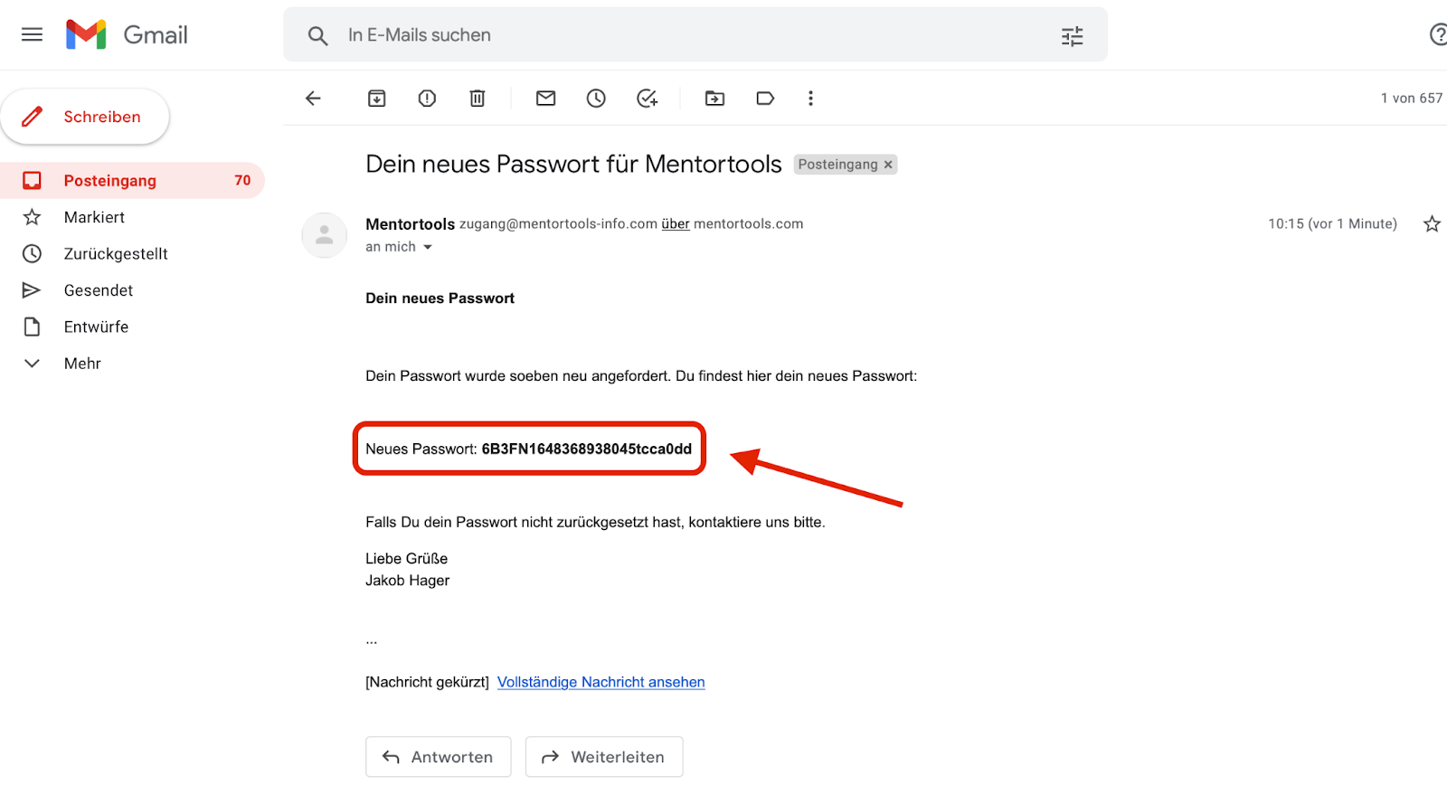This screenshot has height=795, width=1447.
Task: Mark the email as unread
Action: (x=545, y=99)
